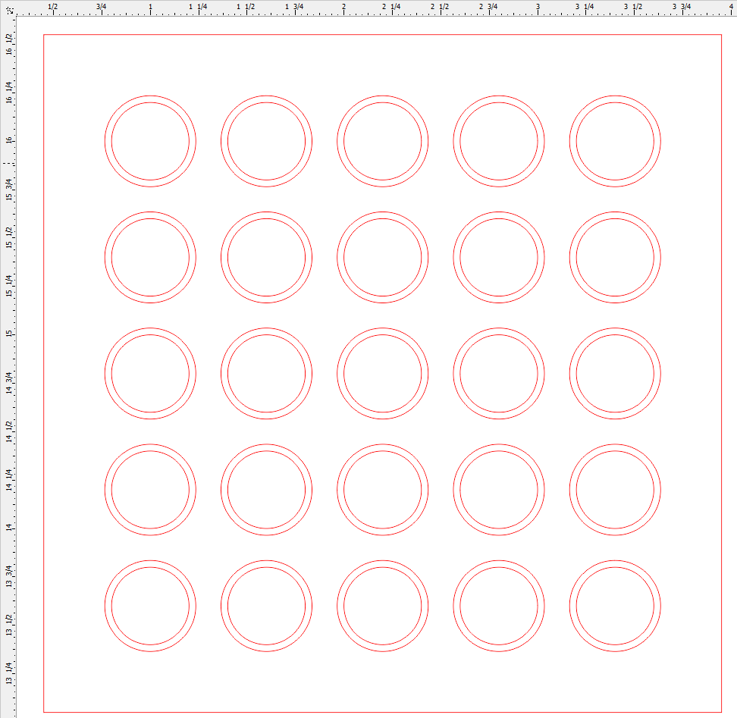Select the circle pair in first row, first column
737x718 pixels.
point(150,141)
